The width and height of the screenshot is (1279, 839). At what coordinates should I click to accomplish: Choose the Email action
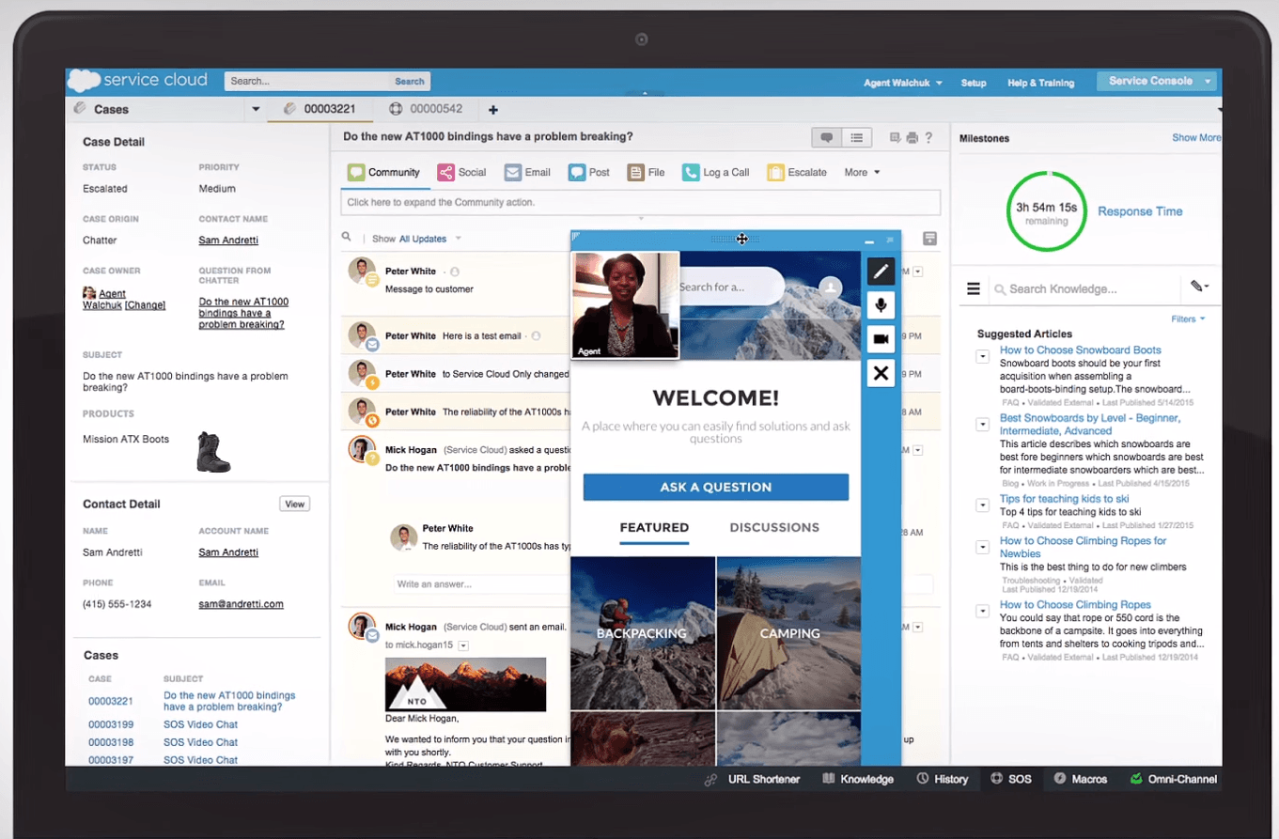point(527,172)
